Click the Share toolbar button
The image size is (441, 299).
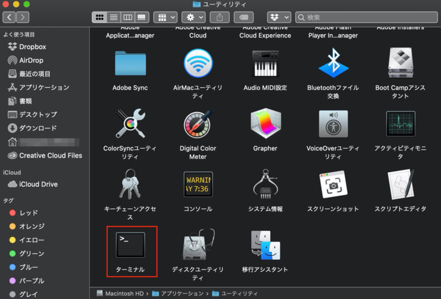219,17
